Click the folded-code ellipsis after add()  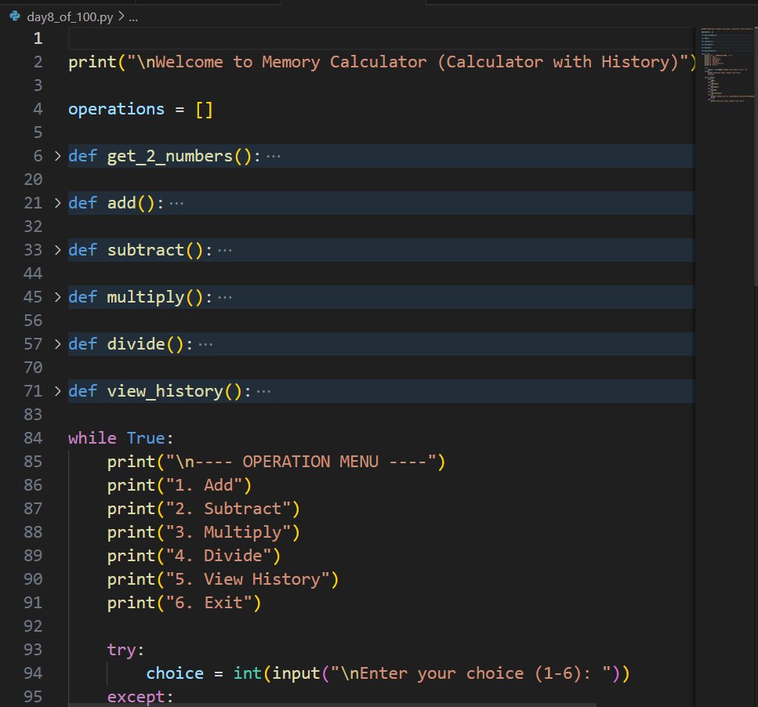[x=176, y=204]
